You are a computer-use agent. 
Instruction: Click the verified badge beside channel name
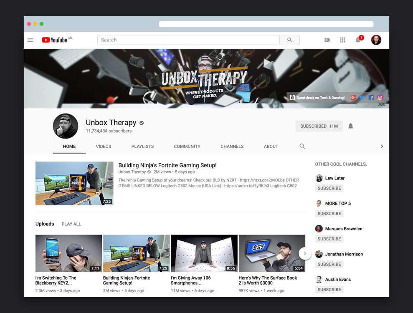pyautogui.click(x=142, y=123)
